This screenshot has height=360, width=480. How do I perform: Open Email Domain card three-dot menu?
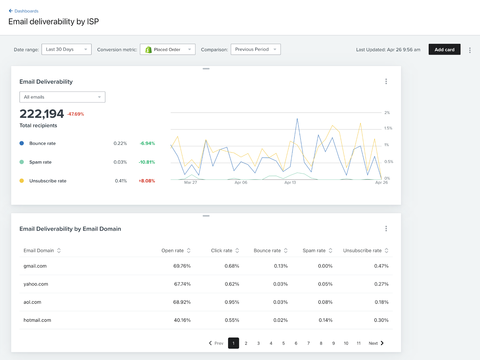click(386, 229)
